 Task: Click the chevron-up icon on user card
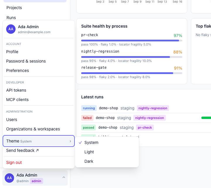(64, 177)
